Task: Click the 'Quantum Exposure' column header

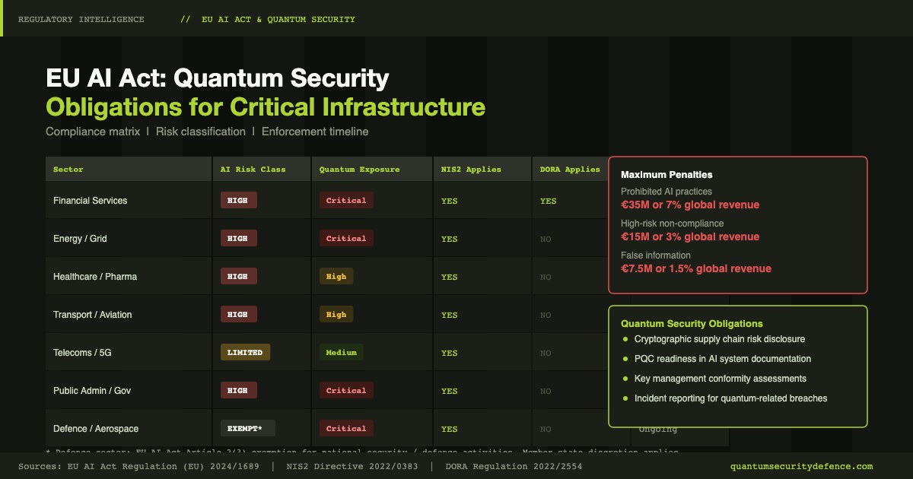Action: point(359,169)
